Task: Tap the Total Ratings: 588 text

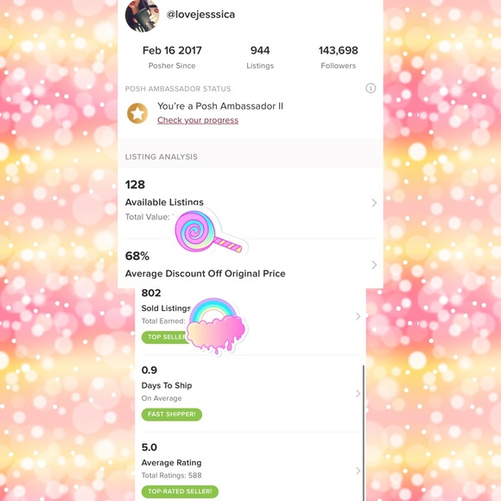Action: pyautogui.click(x=172, y=475)
